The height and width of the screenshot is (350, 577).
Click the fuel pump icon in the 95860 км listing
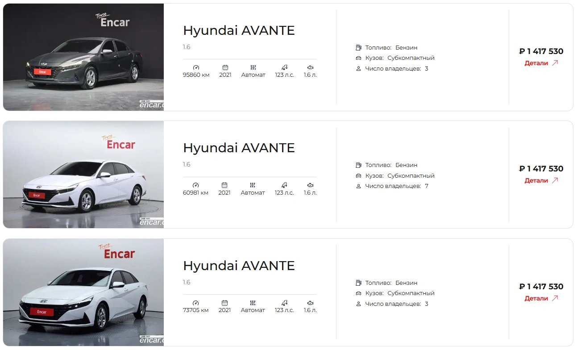pos(358,47)
